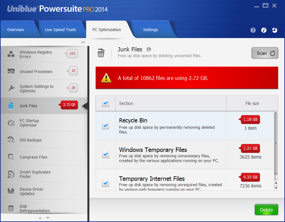Click the Windows Registry Errors cubes icon

pos(11,54)
